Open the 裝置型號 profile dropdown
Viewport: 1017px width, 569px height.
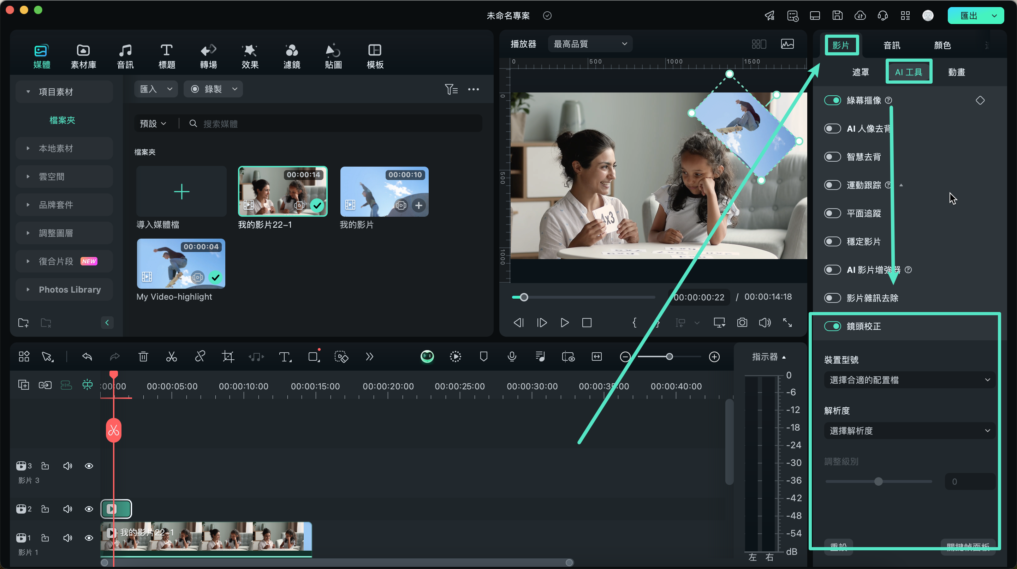tap(910, 380)
